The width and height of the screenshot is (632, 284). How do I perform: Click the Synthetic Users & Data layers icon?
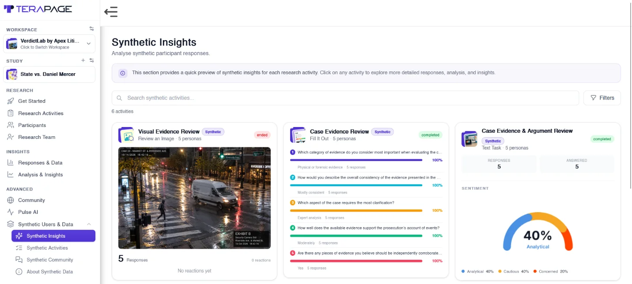click(11, 224)
